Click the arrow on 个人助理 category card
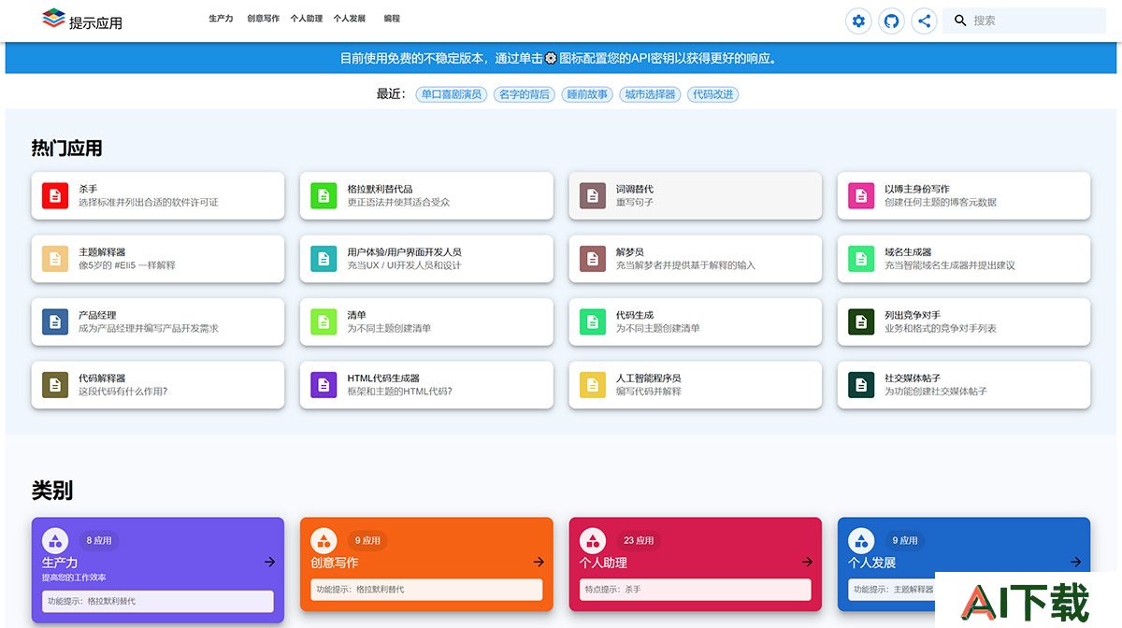This screenshot has height=628, width=1122. coord(807,562)
